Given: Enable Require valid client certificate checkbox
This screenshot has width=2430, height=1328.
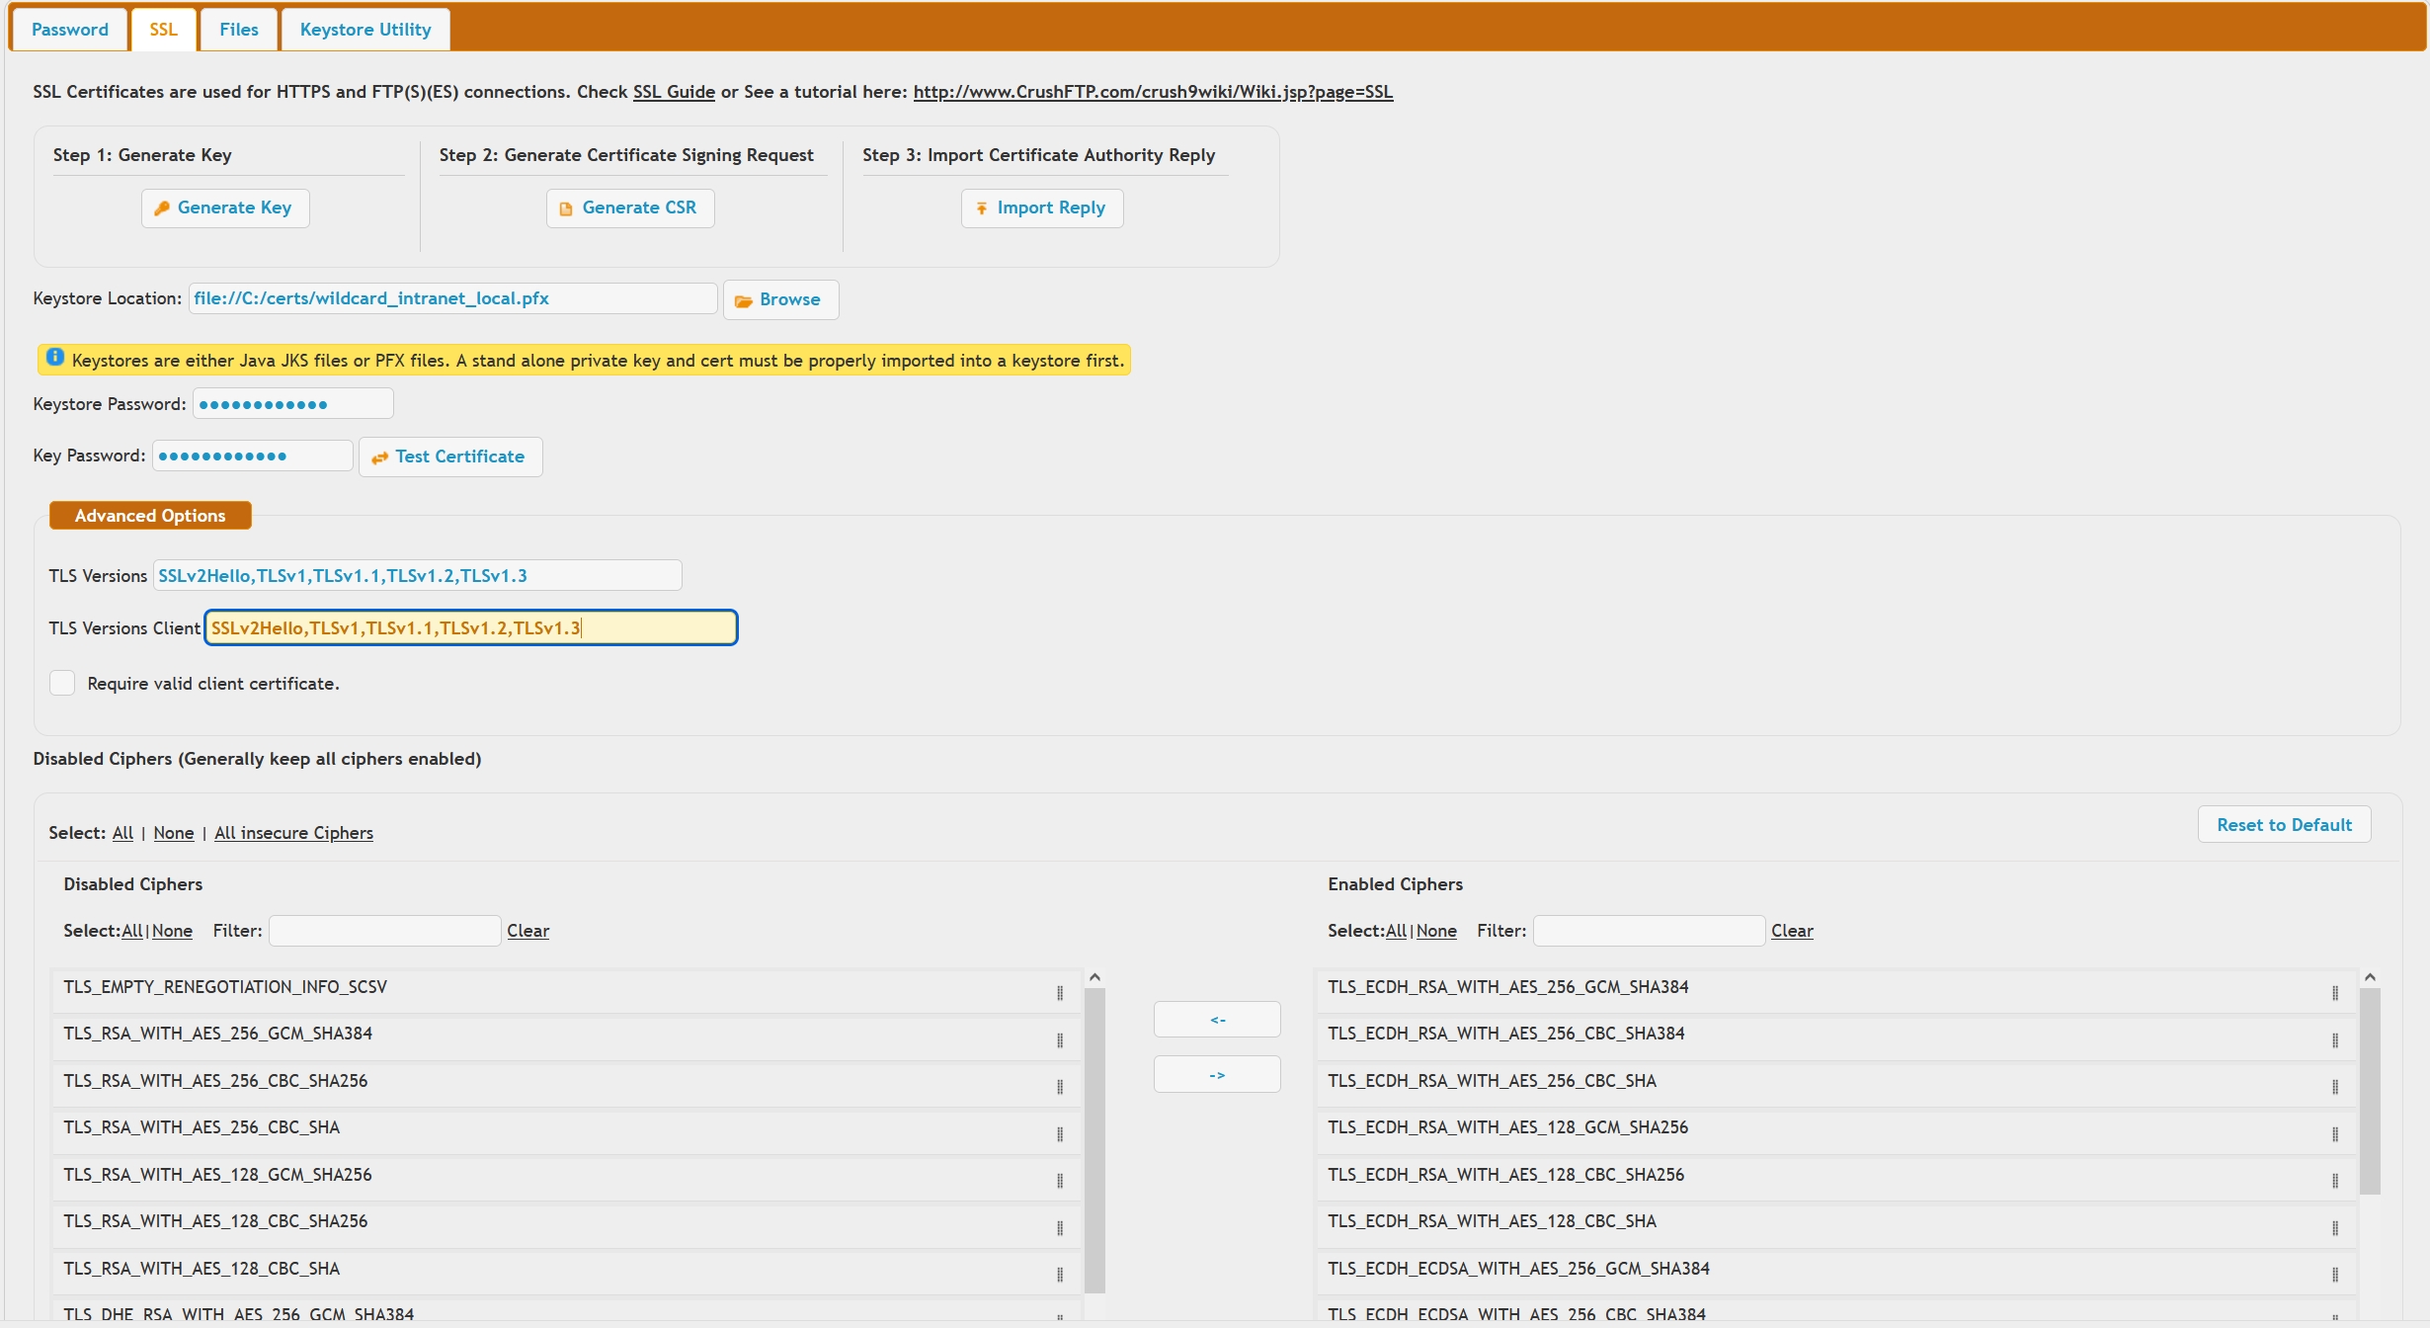Looking at the screenshot, I should click(x=62, y=683).
